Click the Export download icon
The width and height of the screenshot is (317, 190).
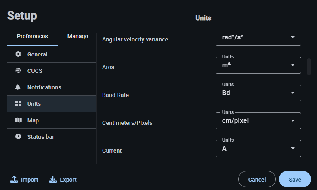click(53, 180)
